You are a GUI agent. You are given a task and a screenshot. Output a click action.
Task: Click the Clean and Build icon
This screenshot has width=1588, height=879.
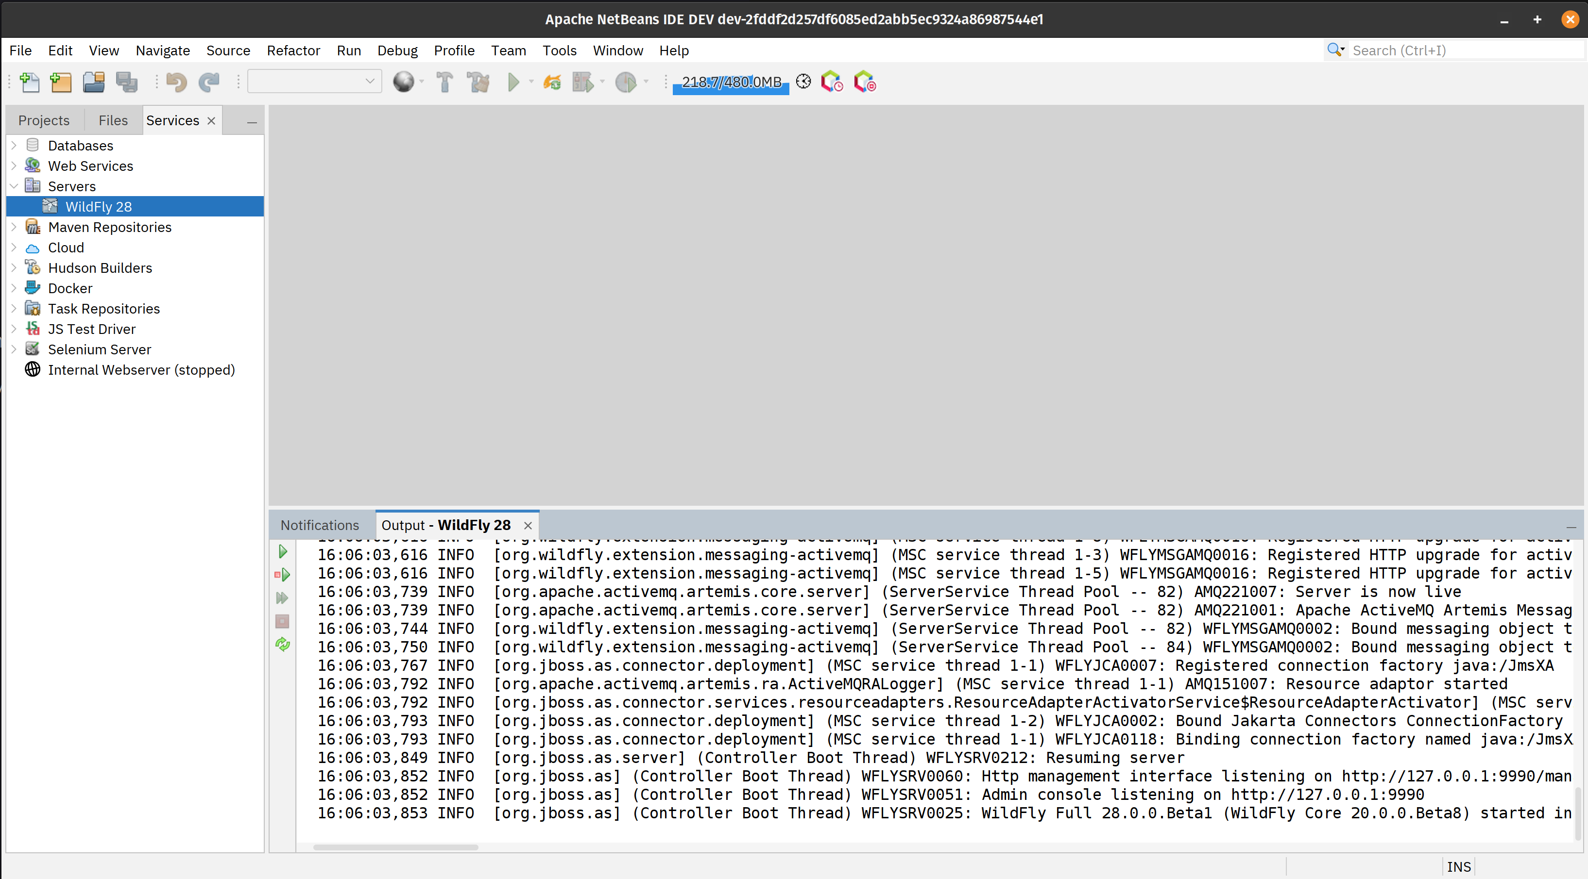478,82
